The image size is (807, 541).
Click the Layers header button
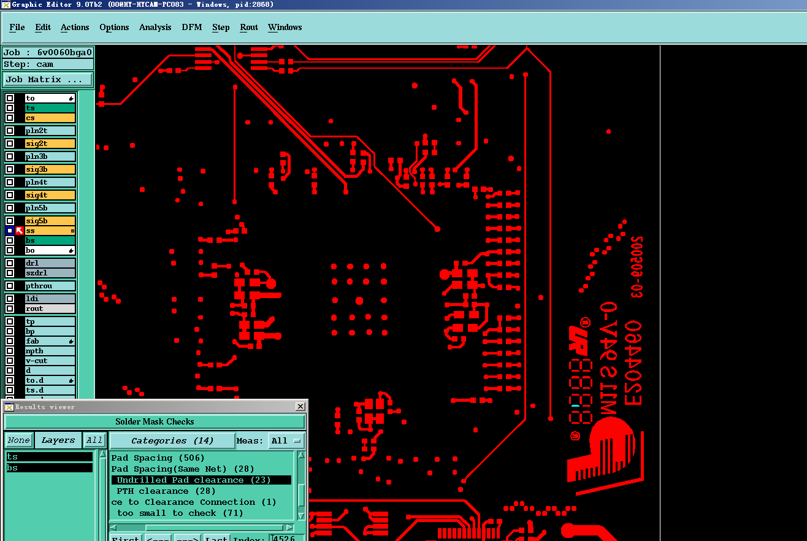(x=58, y=440)
